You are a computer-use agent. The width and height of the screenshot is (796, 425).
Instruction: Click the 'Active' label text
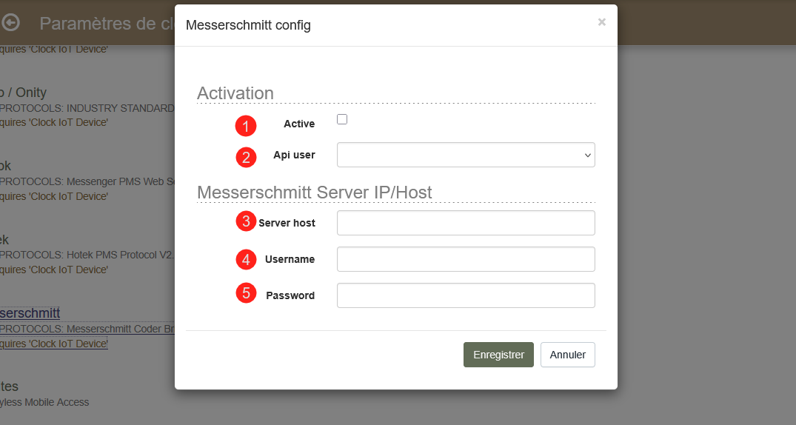[299, 124]
